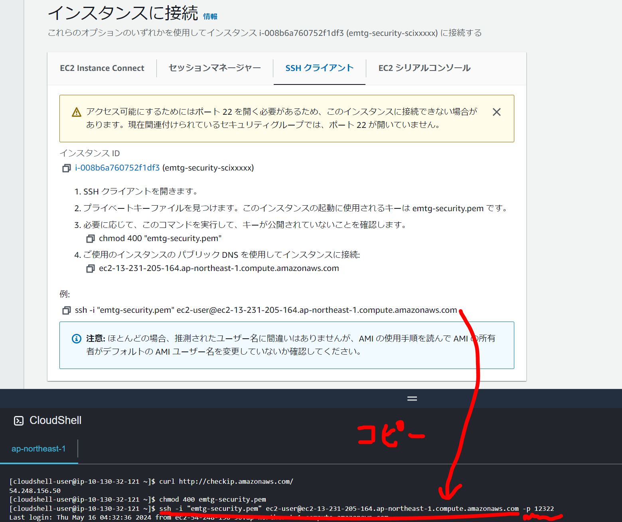Click step 3 key permission instruction
This screenshot has height=522, width=622.
click(x=241, y=225)
